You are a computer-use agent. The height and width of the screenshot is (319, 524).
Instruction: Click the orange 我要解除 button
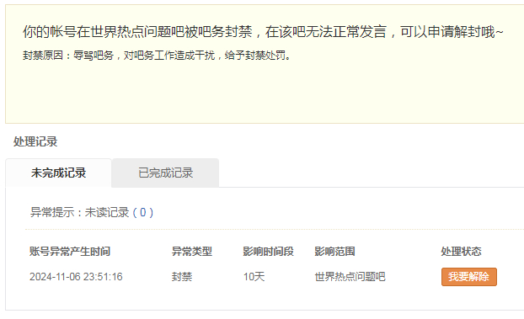(469, 277)
